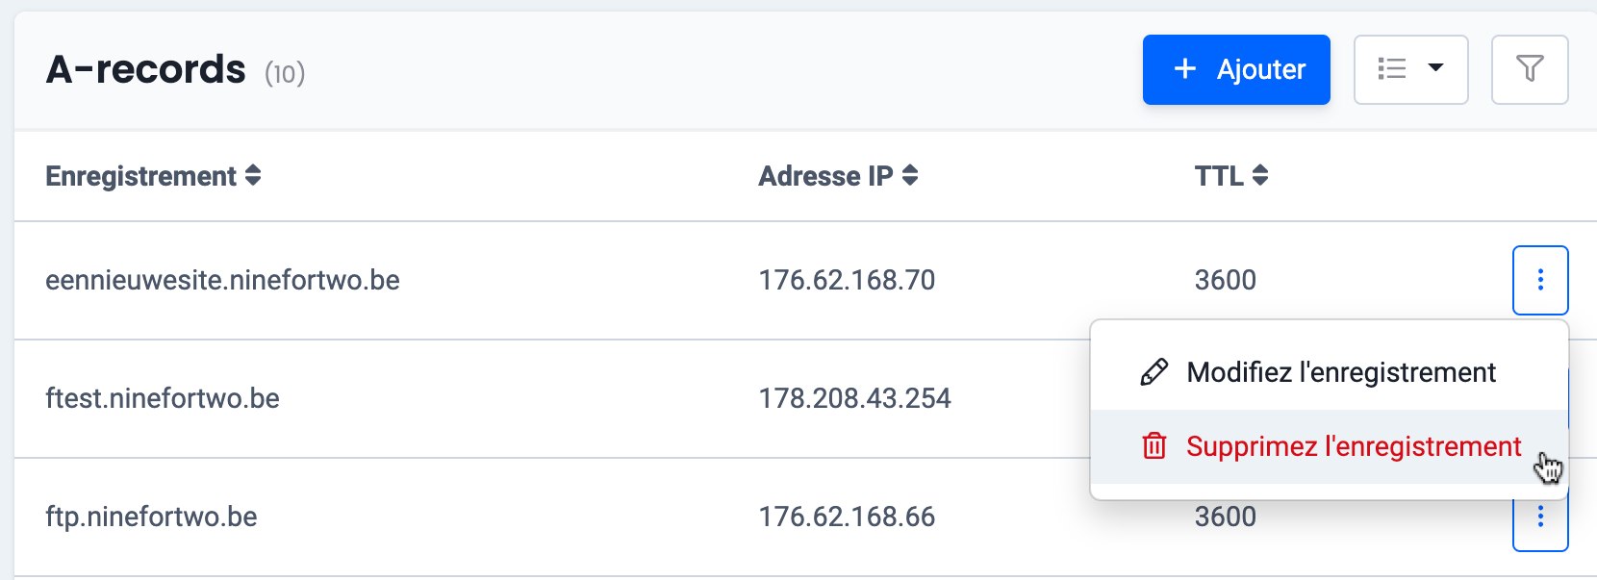Click the Ajouter button
This screenshot has height=580, width=1597.
click(x=1236, y=69)
